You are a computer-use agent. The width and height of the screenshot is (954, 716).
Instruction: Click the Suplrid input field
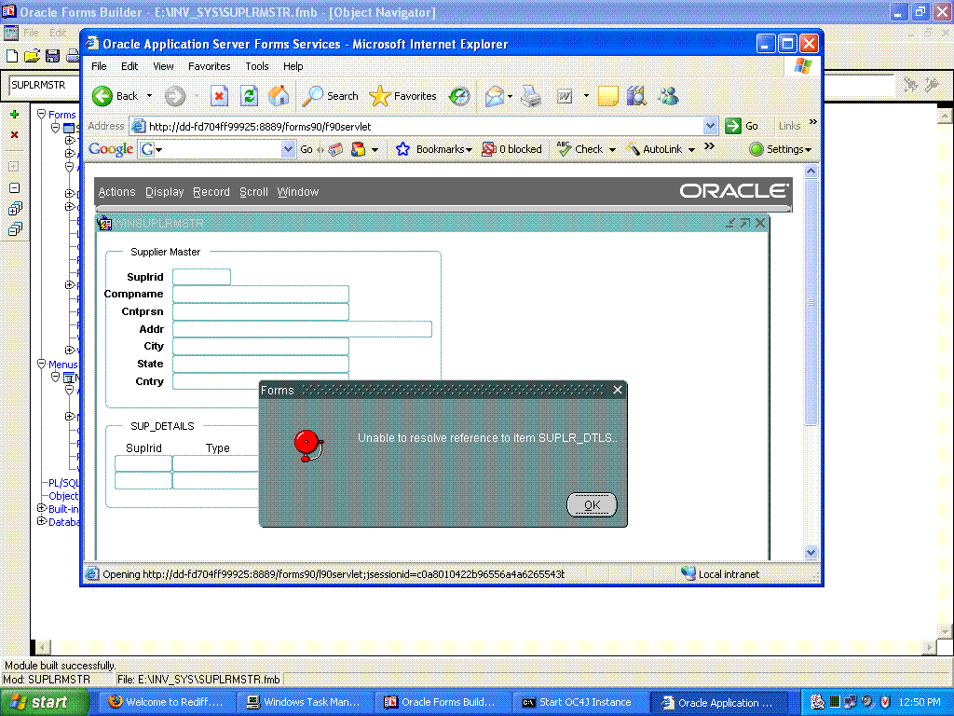(x=201, y=277)
